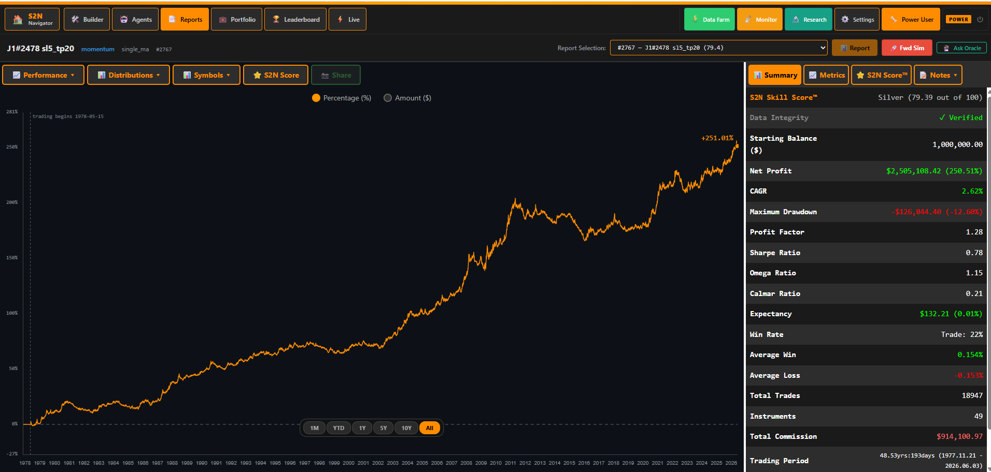991x472 pixels.
Task: Set chart range to All
Action: [x=430, y=428]
